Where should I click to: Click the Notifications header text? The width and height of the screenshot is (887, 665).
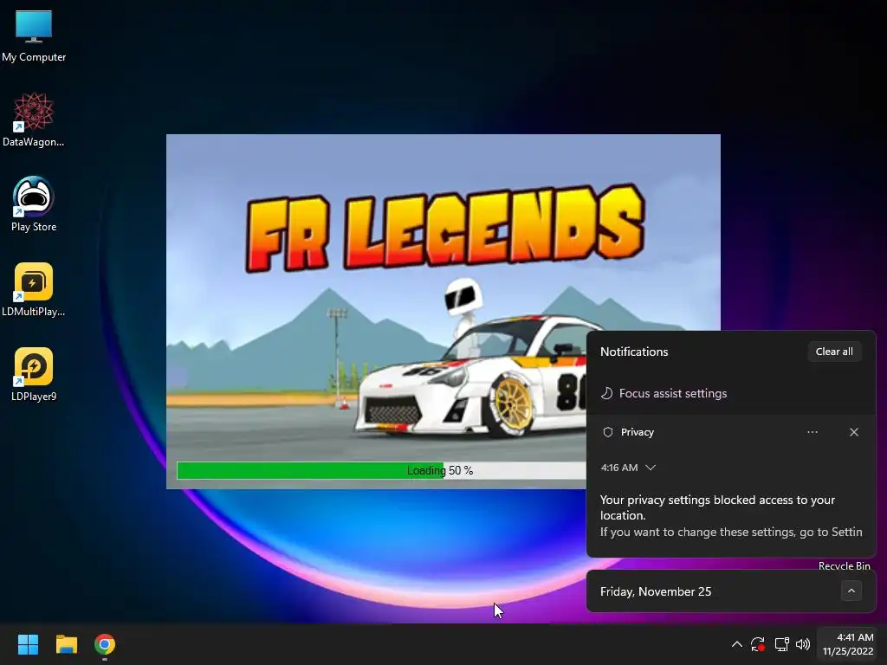634,352
